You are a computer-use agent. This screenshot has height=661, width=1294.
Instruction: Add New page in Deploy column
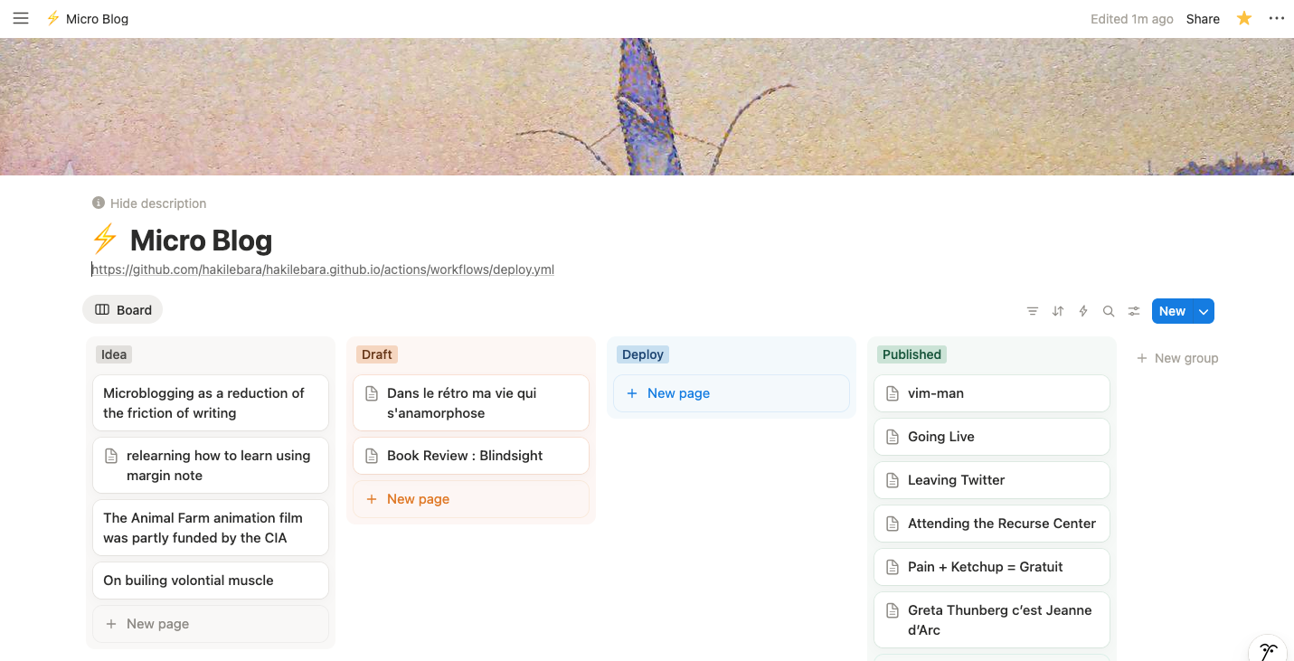[x=678, y=393]
